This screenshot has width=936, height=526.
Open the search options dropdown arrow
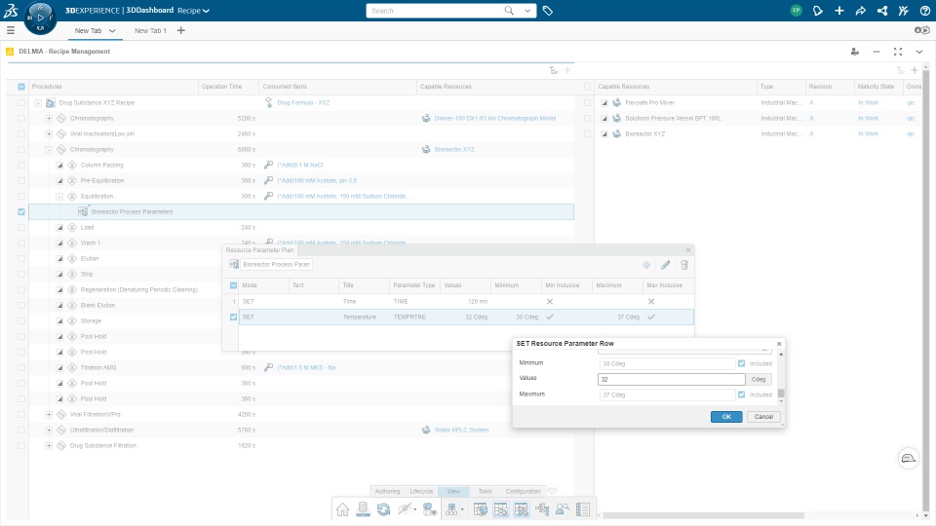tap(527, 11)
